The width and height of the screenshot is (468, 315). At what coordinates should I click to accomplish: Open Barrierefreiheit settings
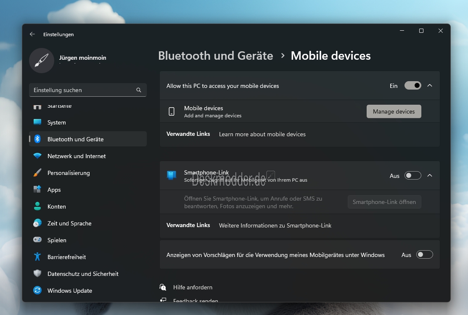click(88, 257)
